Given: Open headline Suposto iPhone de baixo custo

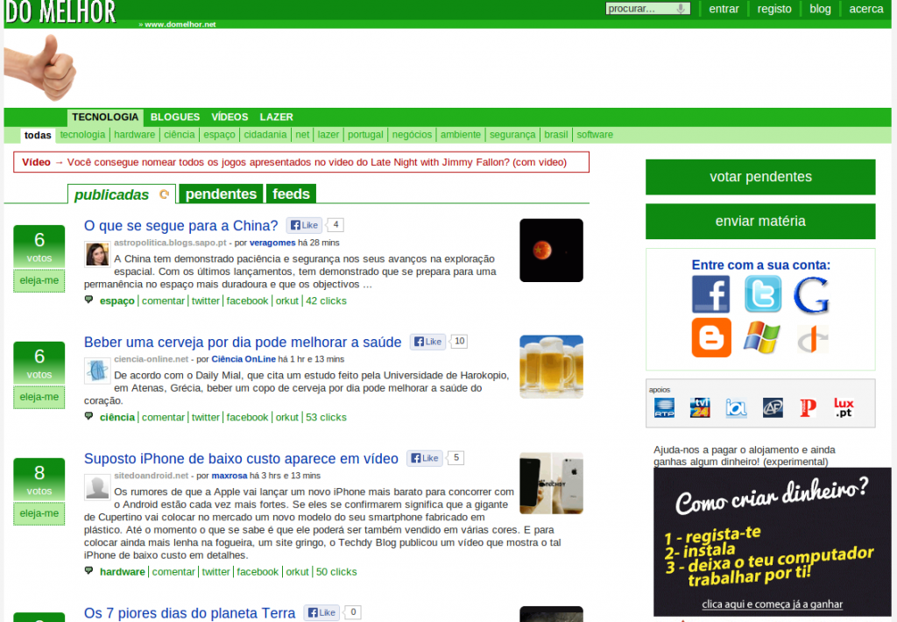Looking at the screenshot, I should point(241,459).
